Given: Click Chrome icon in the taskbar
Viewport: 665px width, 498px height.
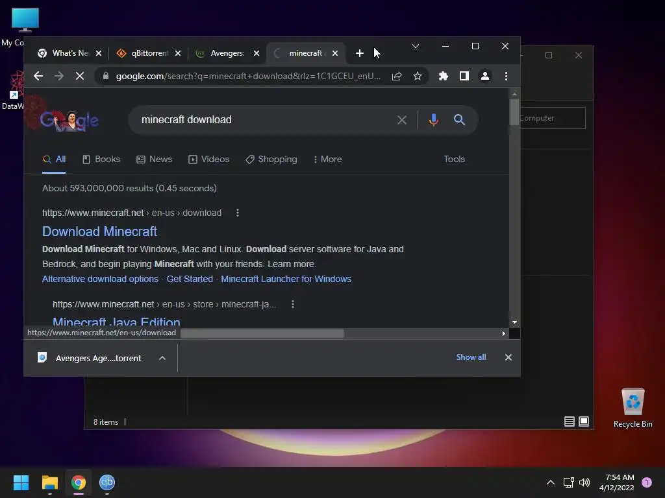Looking at the screenshot, I should click(79, 482).
